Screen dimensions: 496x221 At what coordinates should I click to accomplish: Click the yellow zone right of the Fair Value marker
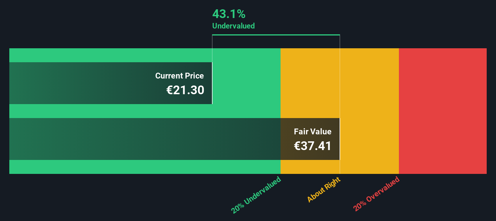click(369, 111)
